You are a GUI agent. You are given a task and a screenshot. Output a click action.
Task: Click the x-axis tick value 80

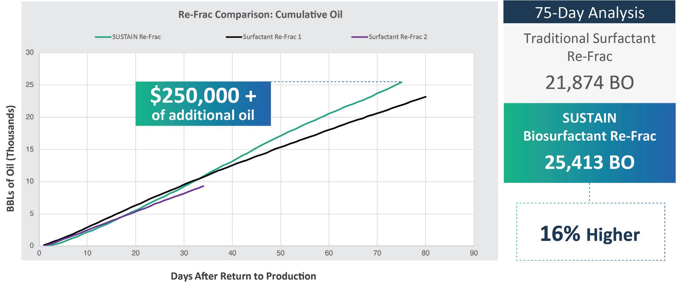tap(425, 253)
